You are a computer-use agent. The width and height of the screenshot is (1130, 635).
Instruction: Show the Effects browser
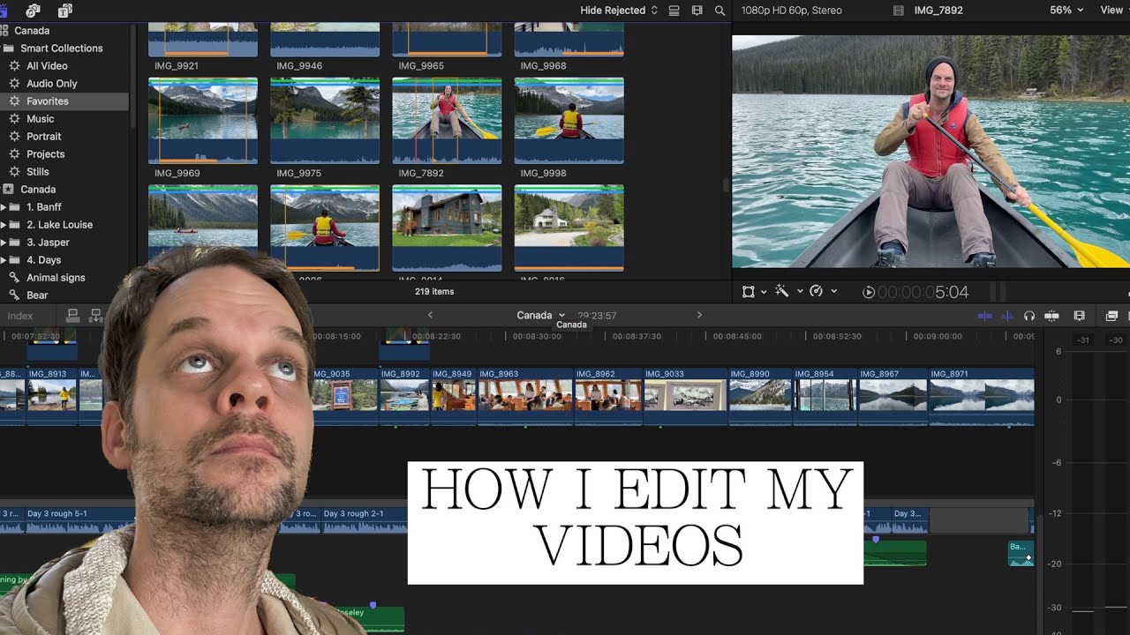point(1111,316)
